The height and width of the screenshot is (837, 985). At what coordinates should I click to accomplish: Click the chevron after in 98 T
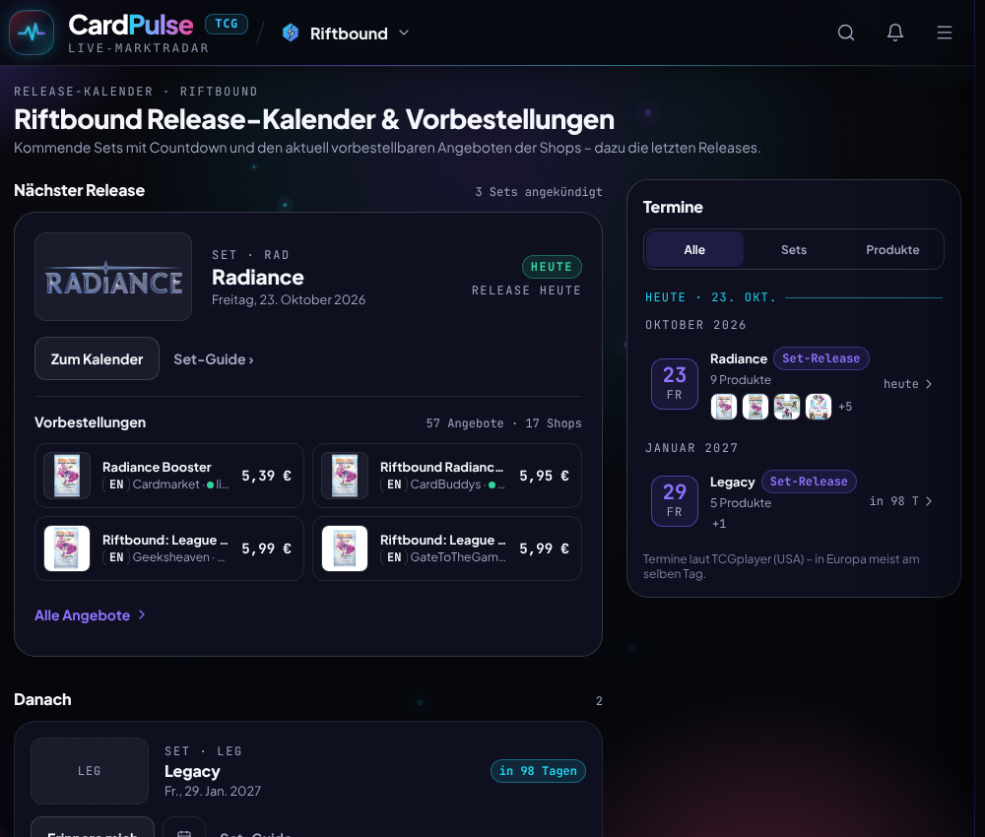coord(929,501)
